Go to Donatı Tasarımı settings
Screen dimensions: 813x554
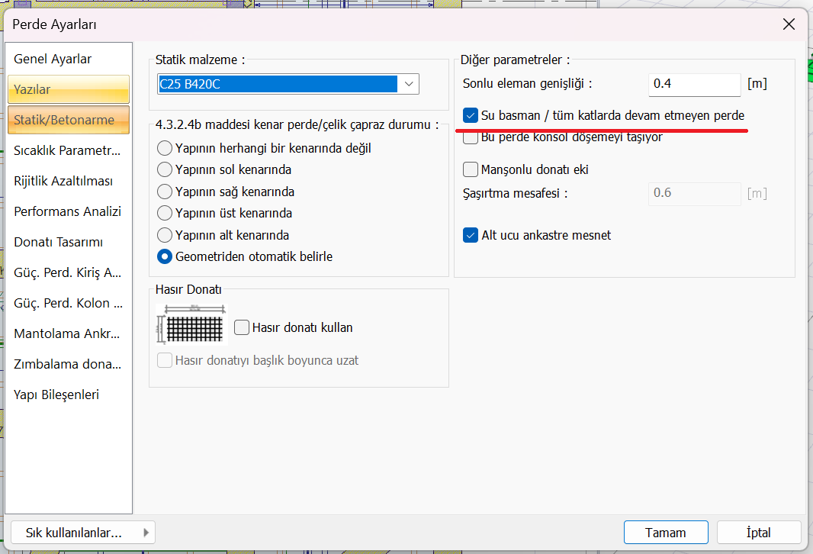click(58, 242)
